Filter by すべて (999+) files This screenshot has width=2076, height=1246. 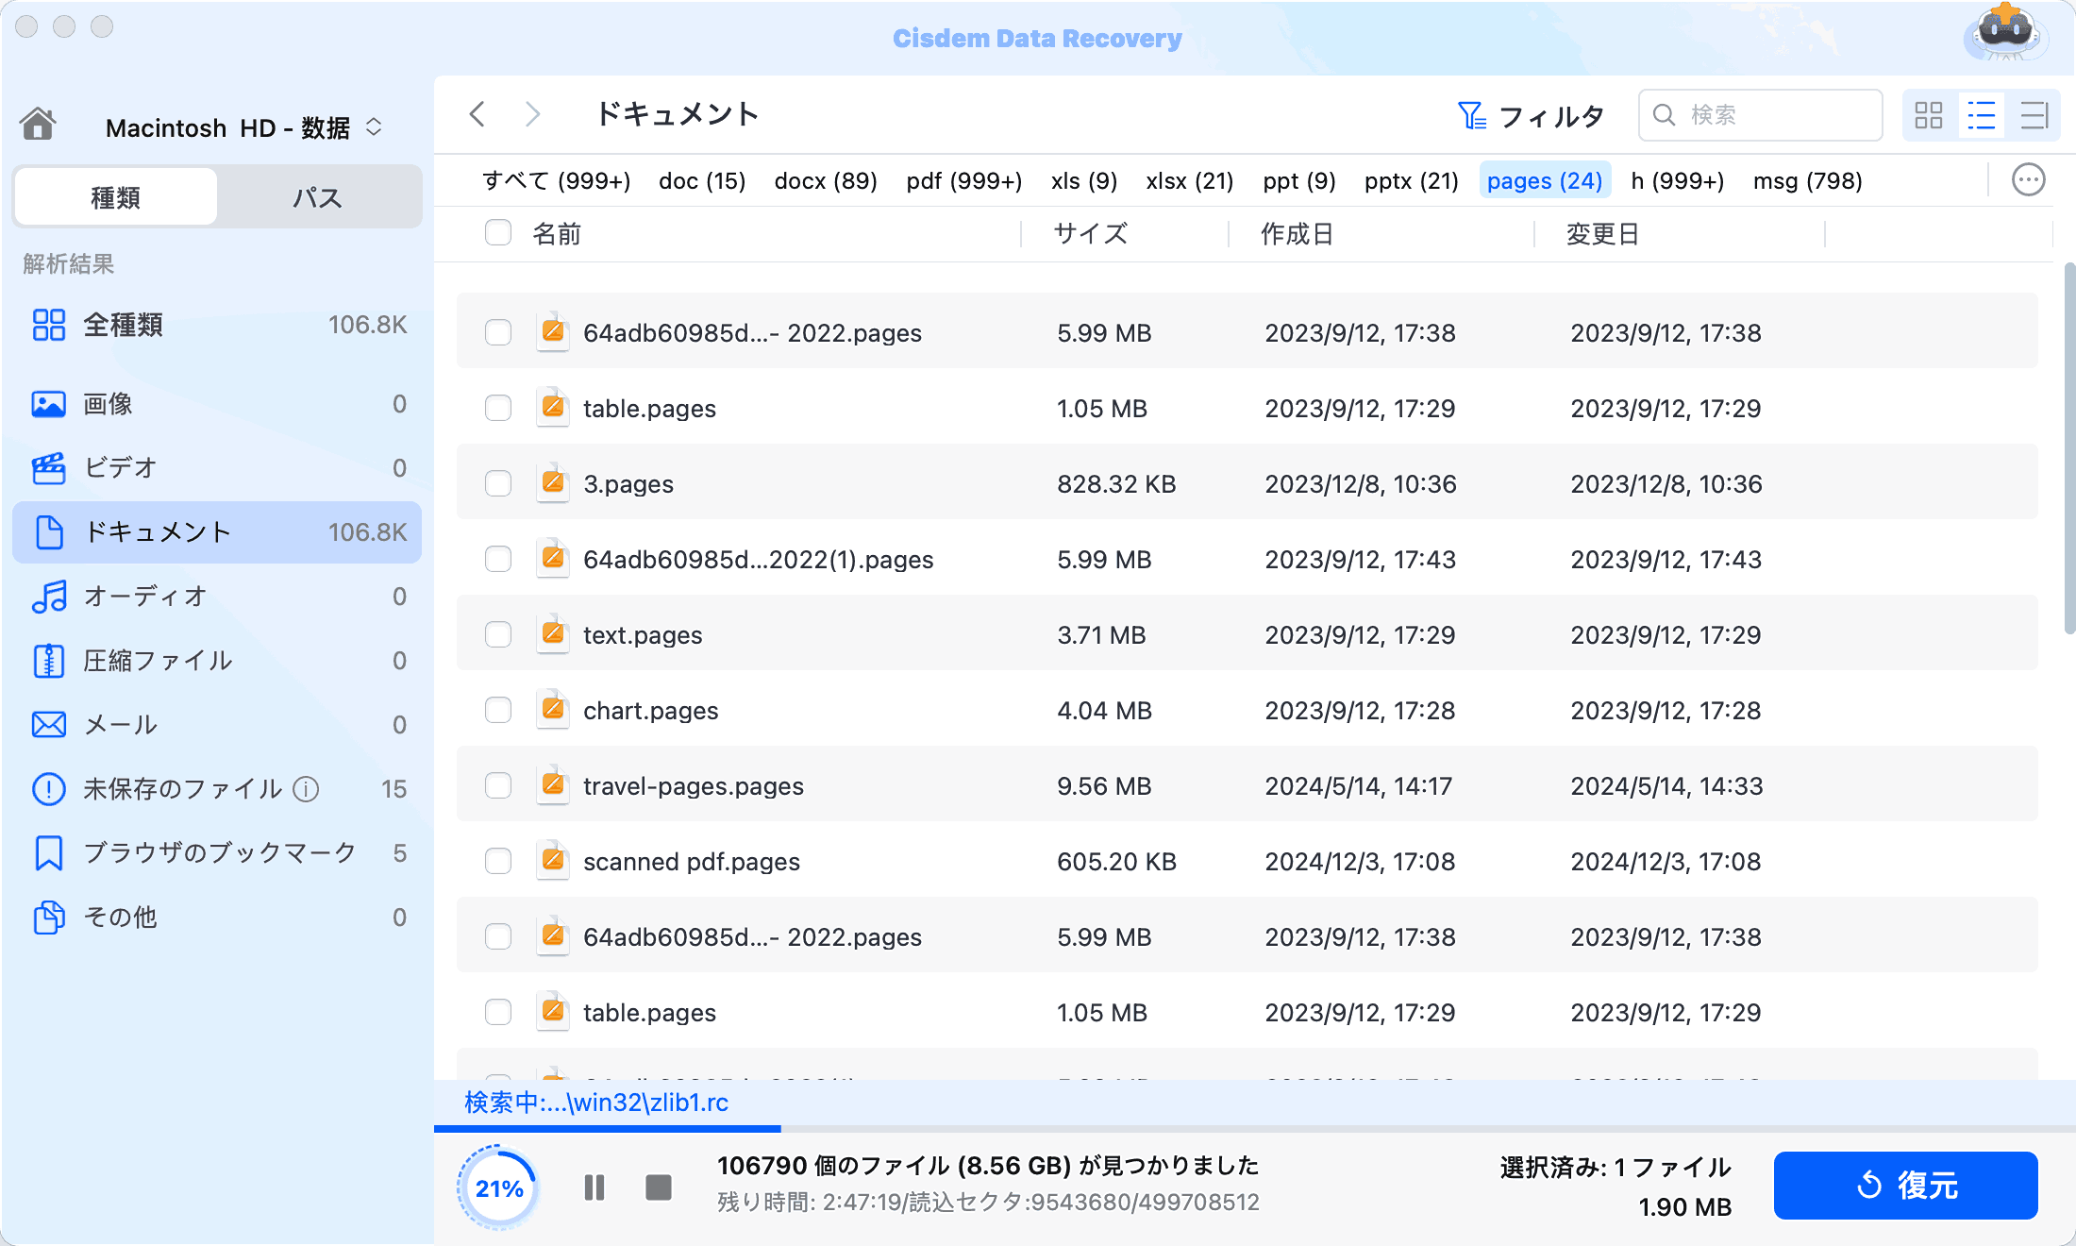pos(557,180)
